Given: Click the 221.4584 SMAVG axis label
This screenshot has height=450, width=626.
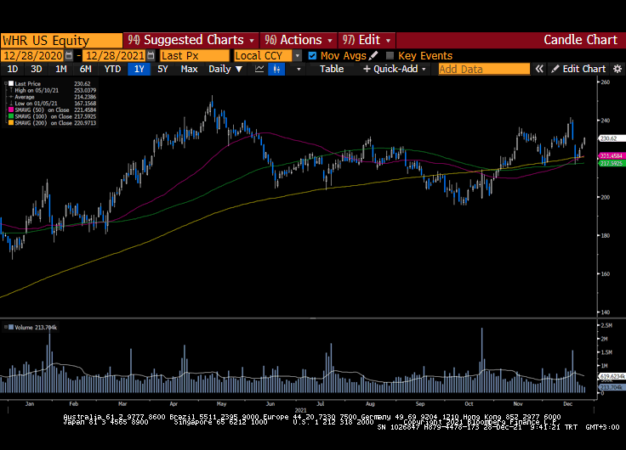Looking at the screenshot, I should tap(612, 156).
